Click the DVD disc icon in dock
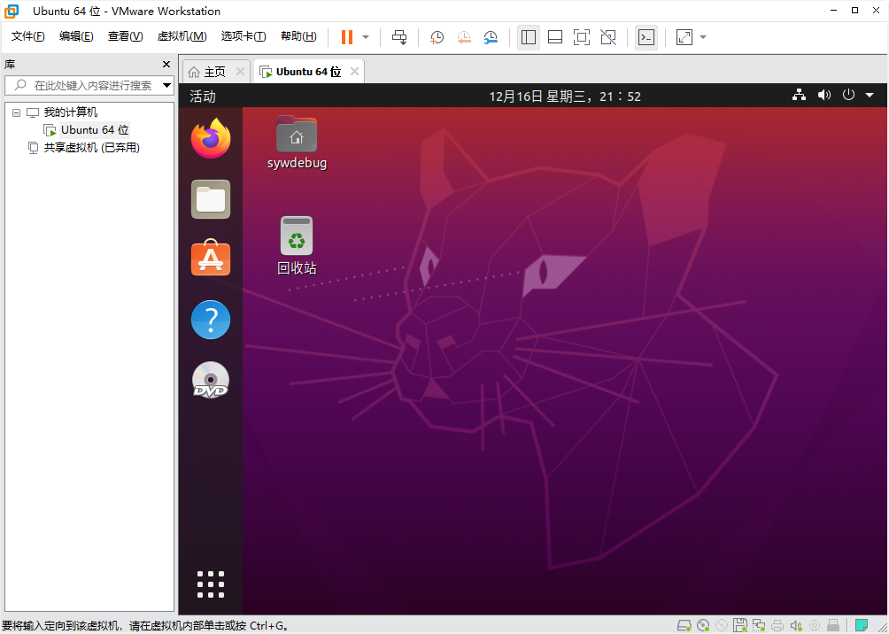 (x=211, y=379)
